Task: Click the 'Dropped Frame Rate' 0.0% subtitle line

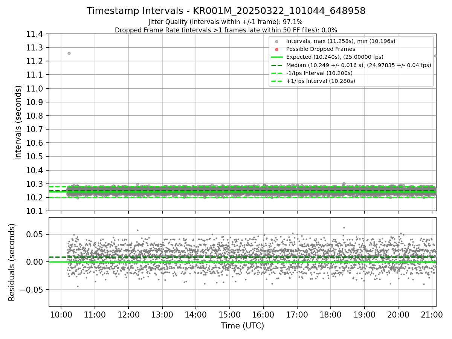Action: tap(226, 30)
